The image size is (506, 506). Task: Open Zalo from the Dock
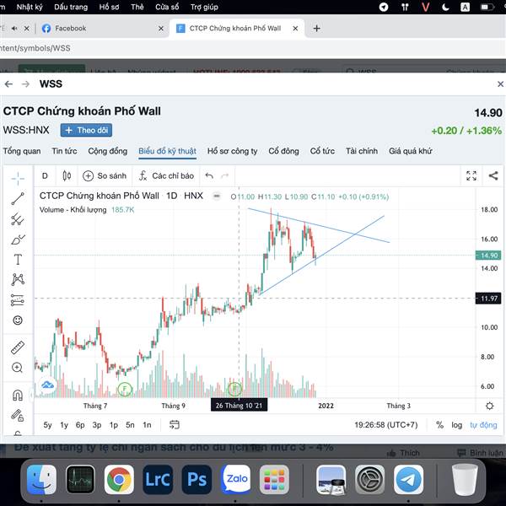coord(235,479)
